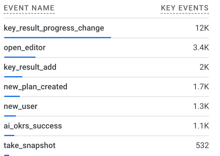Click the 1.1K ai_okrs_success value

click(x=201, y=126)
